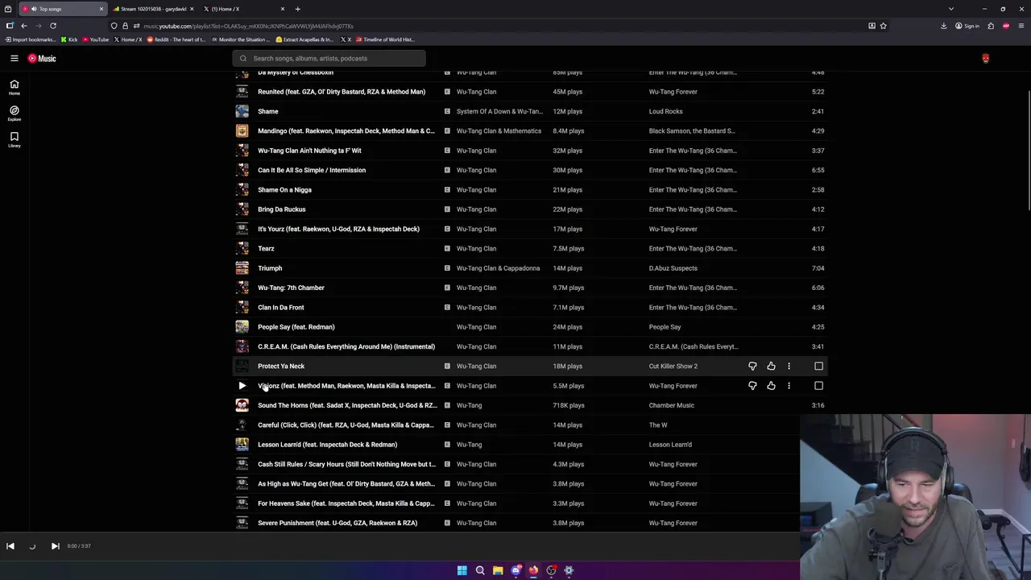This screenshot has height=580, width=1031.
Task: Open album Chamber Music
Action: point(671,405)
